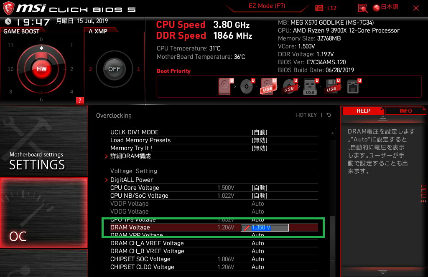Select the first hard disk boot device icon

(225, 86)
